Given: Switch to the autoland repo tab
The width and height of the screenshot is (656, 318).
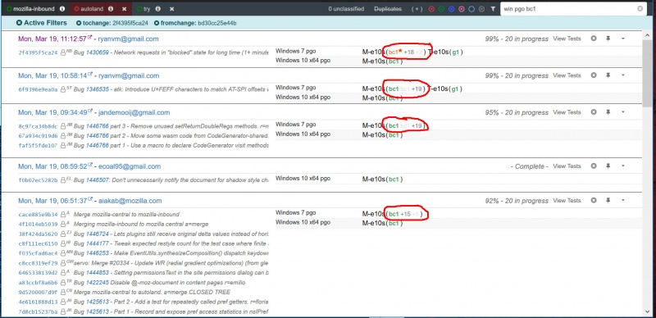Looking at the screenshot, I should point(92,8).
